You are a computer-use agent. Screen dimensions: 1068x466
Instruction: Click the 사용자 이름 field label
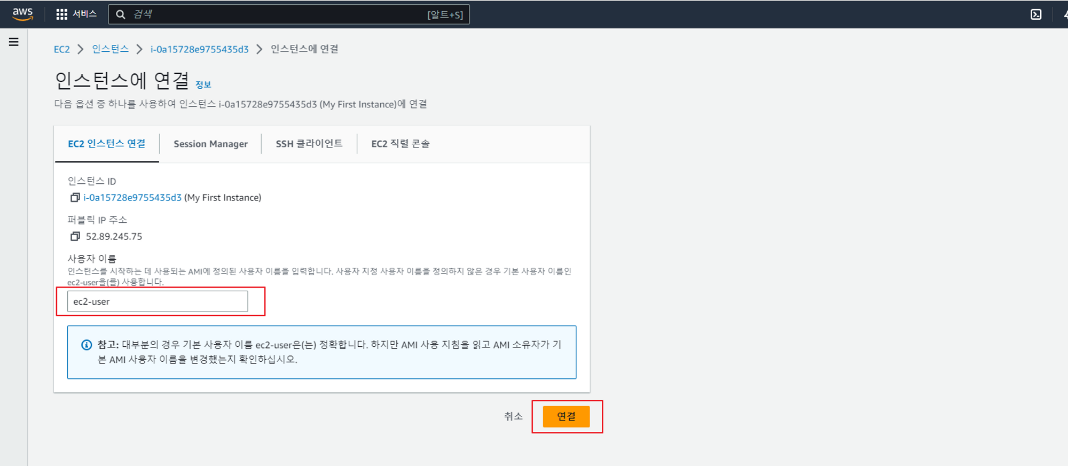point(92,259)
